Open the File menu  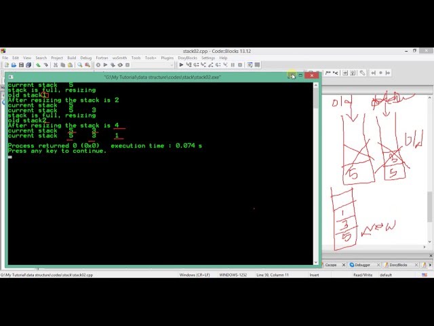click(5, 58)
